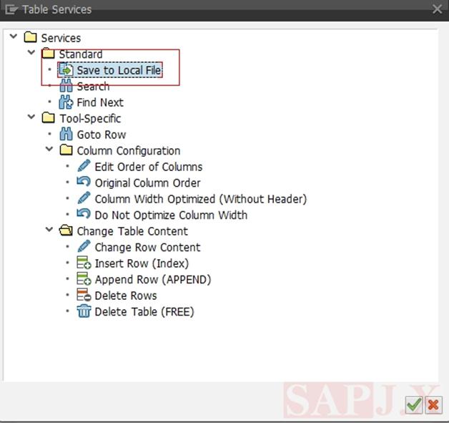The image size is (449, 423).
Task: Click the Append Row (APPEND) icon
Action: tap(84, 279)
